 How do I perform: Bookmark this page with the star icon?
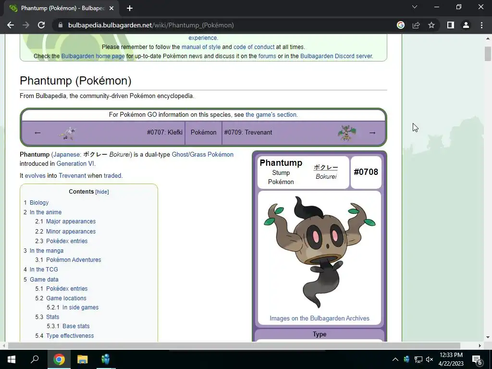431,25
